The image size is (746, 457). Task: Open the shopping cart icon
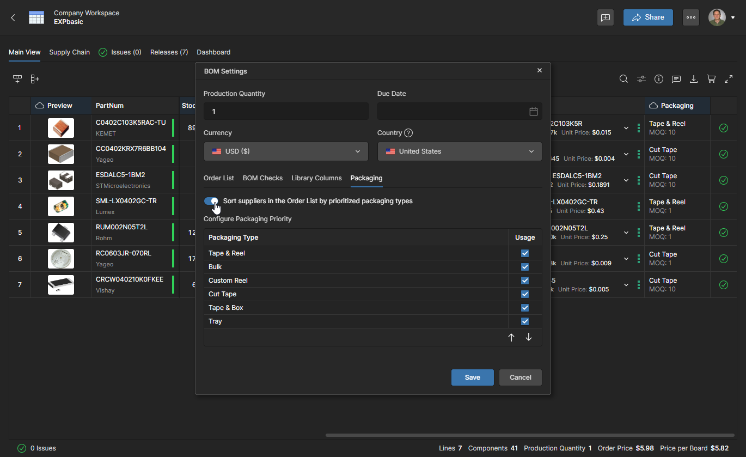tap(711, 79)
